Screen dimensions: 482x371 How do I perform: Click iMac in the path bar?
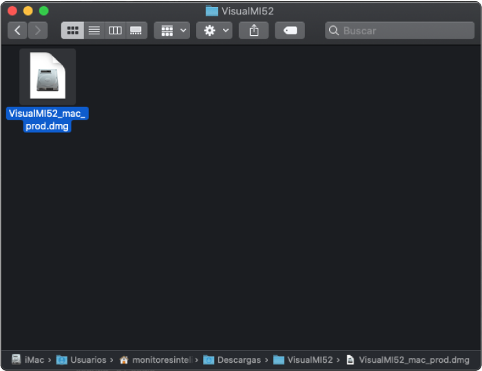click(28, 359)
